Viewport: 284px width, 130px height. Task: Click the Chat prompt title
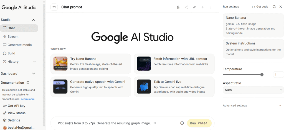click(x=72, y=7)
